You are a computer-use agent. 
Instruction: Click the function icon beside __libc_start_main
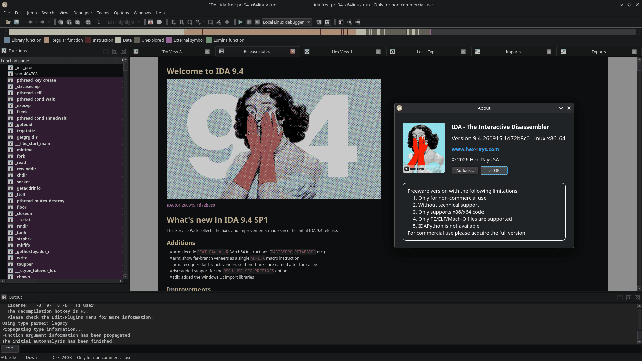tap(11, 143)
